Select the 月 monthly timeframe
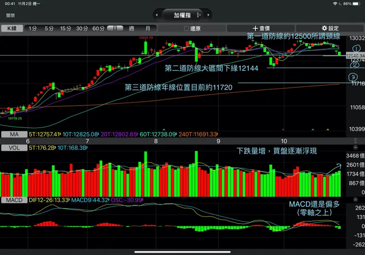The image size is (365, 255). pyautogui.click(x=148, y=29)
